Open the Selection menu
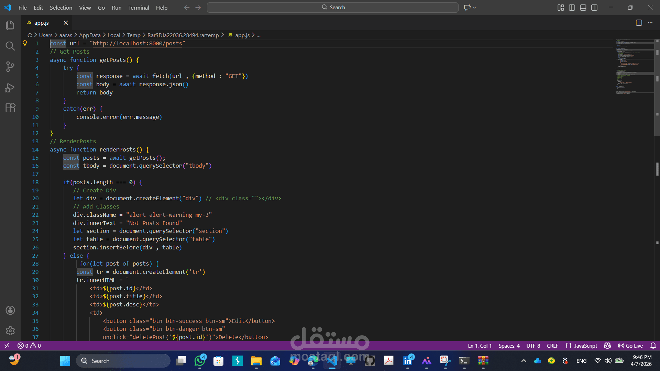The image size is (660, 371). coord(61,8)
